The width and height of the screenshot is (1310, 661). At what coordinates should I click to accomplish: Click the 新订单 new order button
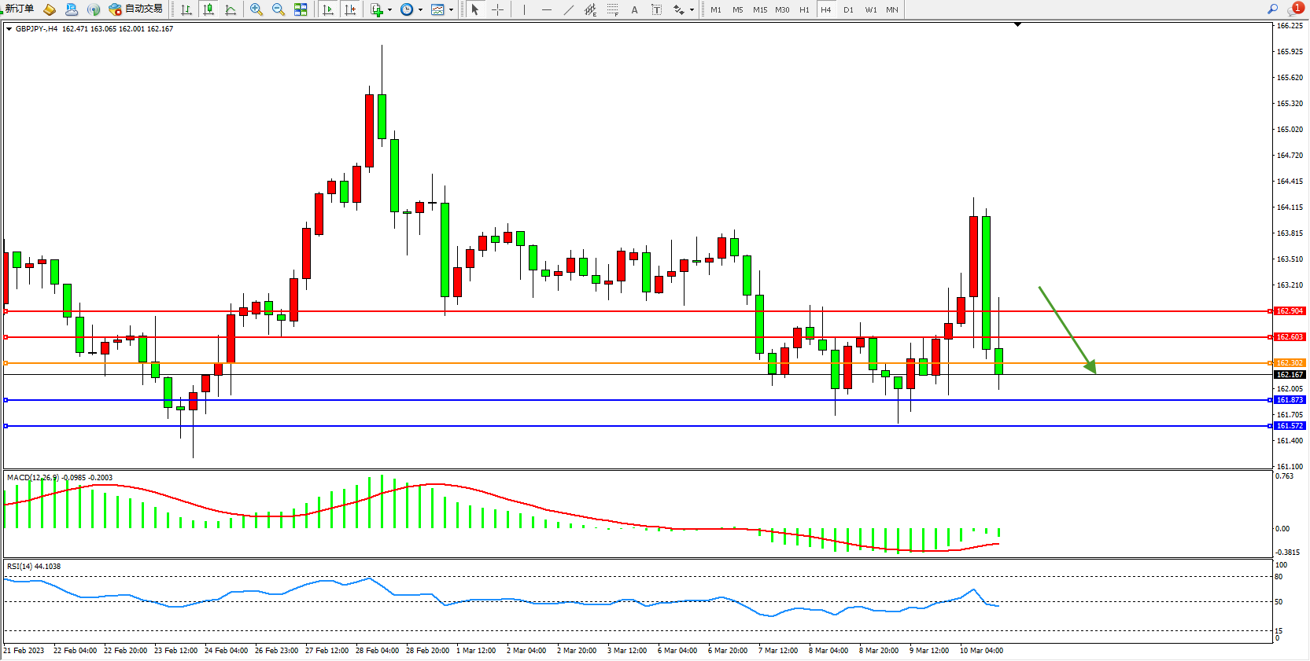[19, 9]
